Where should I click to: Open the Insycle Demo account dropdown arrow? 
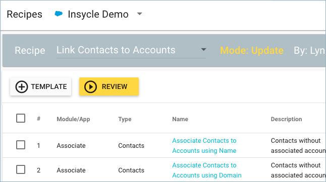[x=139, y=14]
